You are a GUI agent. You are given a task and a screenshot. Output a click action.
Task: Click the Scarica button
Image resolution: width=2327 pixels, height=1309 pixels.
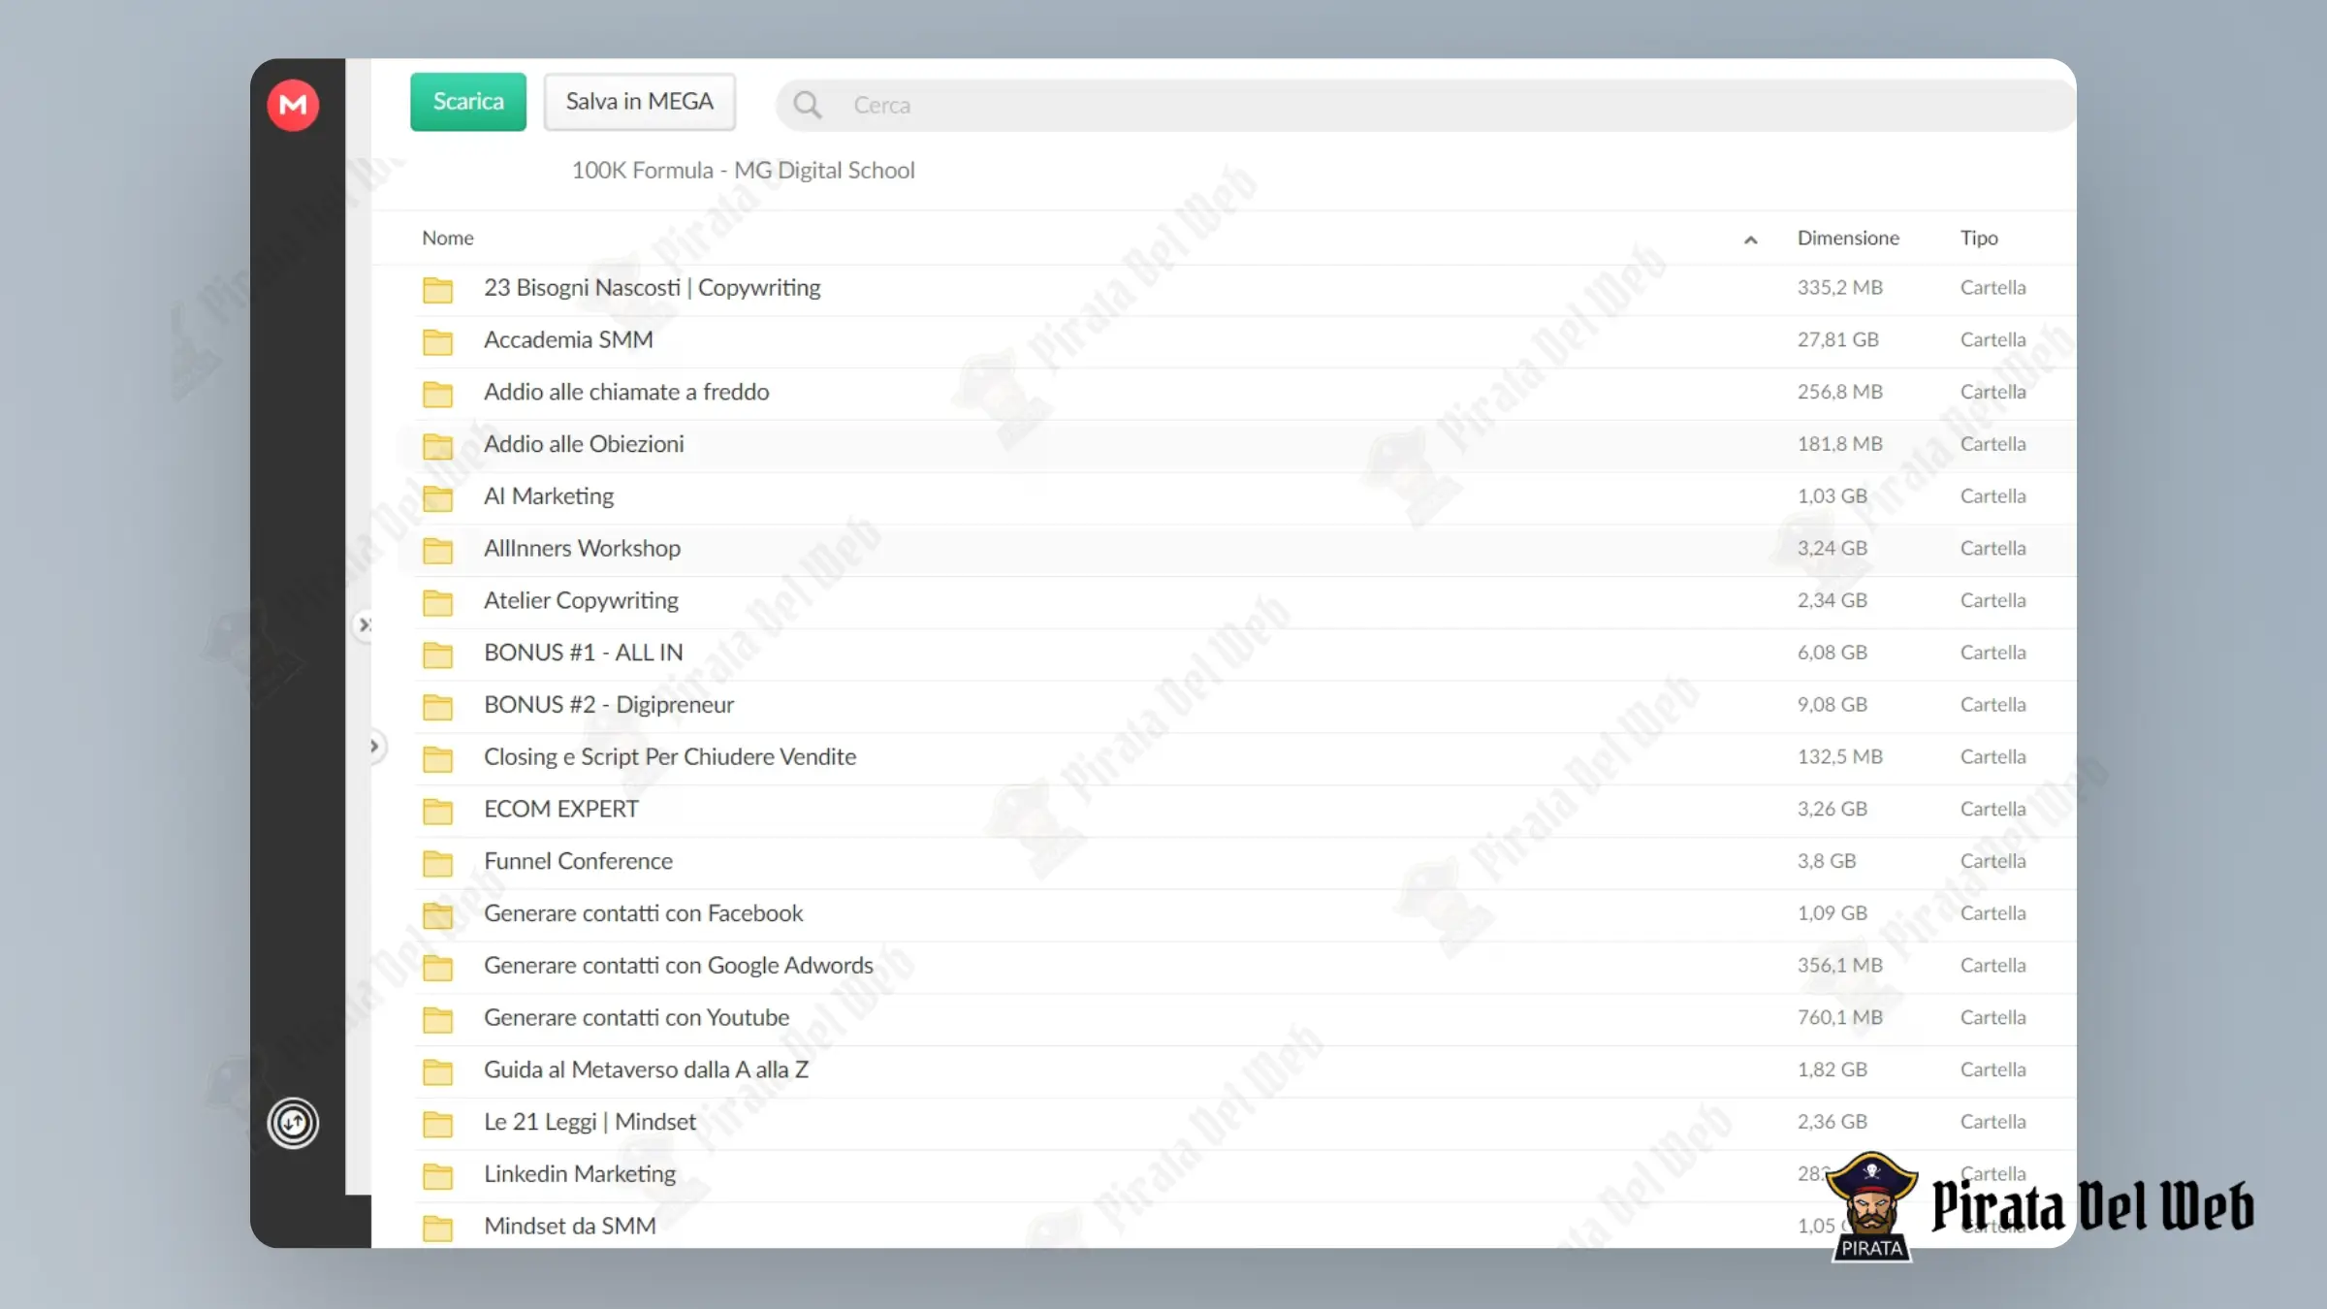(468, 102)
